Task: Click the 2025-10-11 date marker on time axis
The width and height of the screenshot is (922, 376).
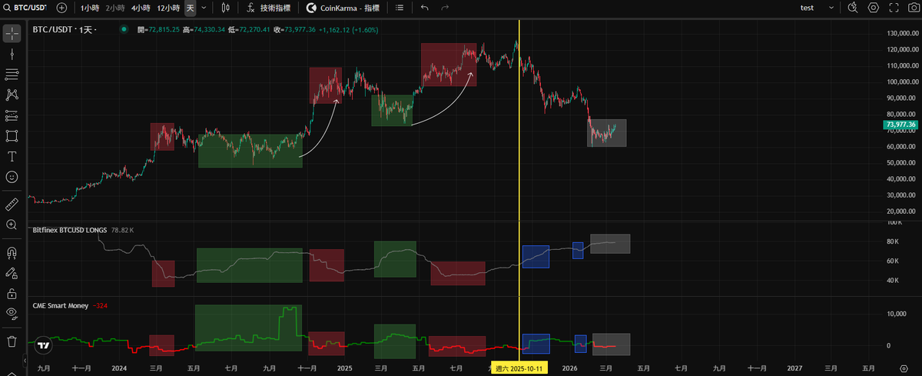Action: coord(519,368)
